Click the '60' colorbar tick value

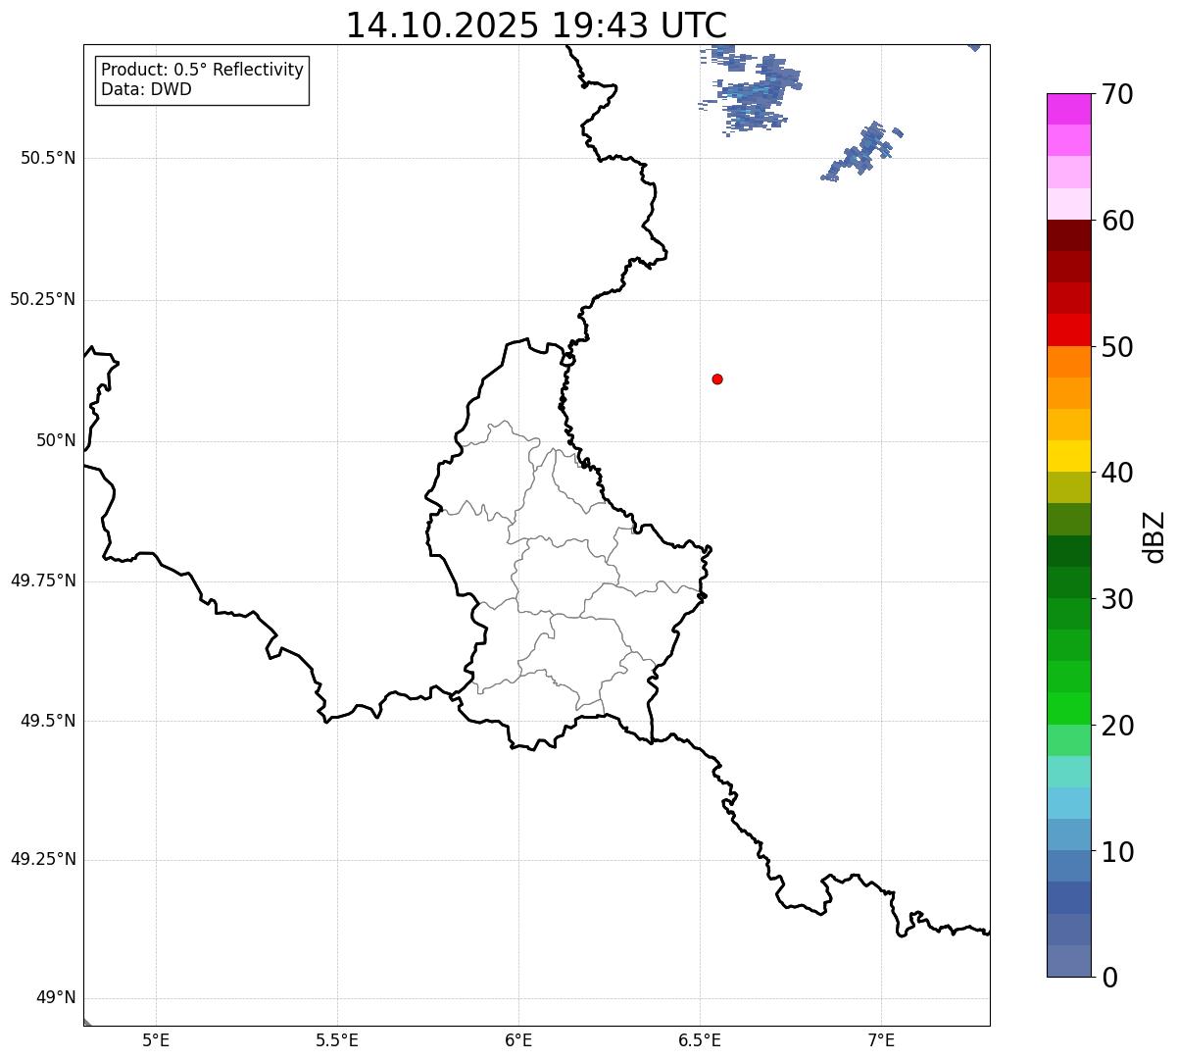(x=1117, y=221)
